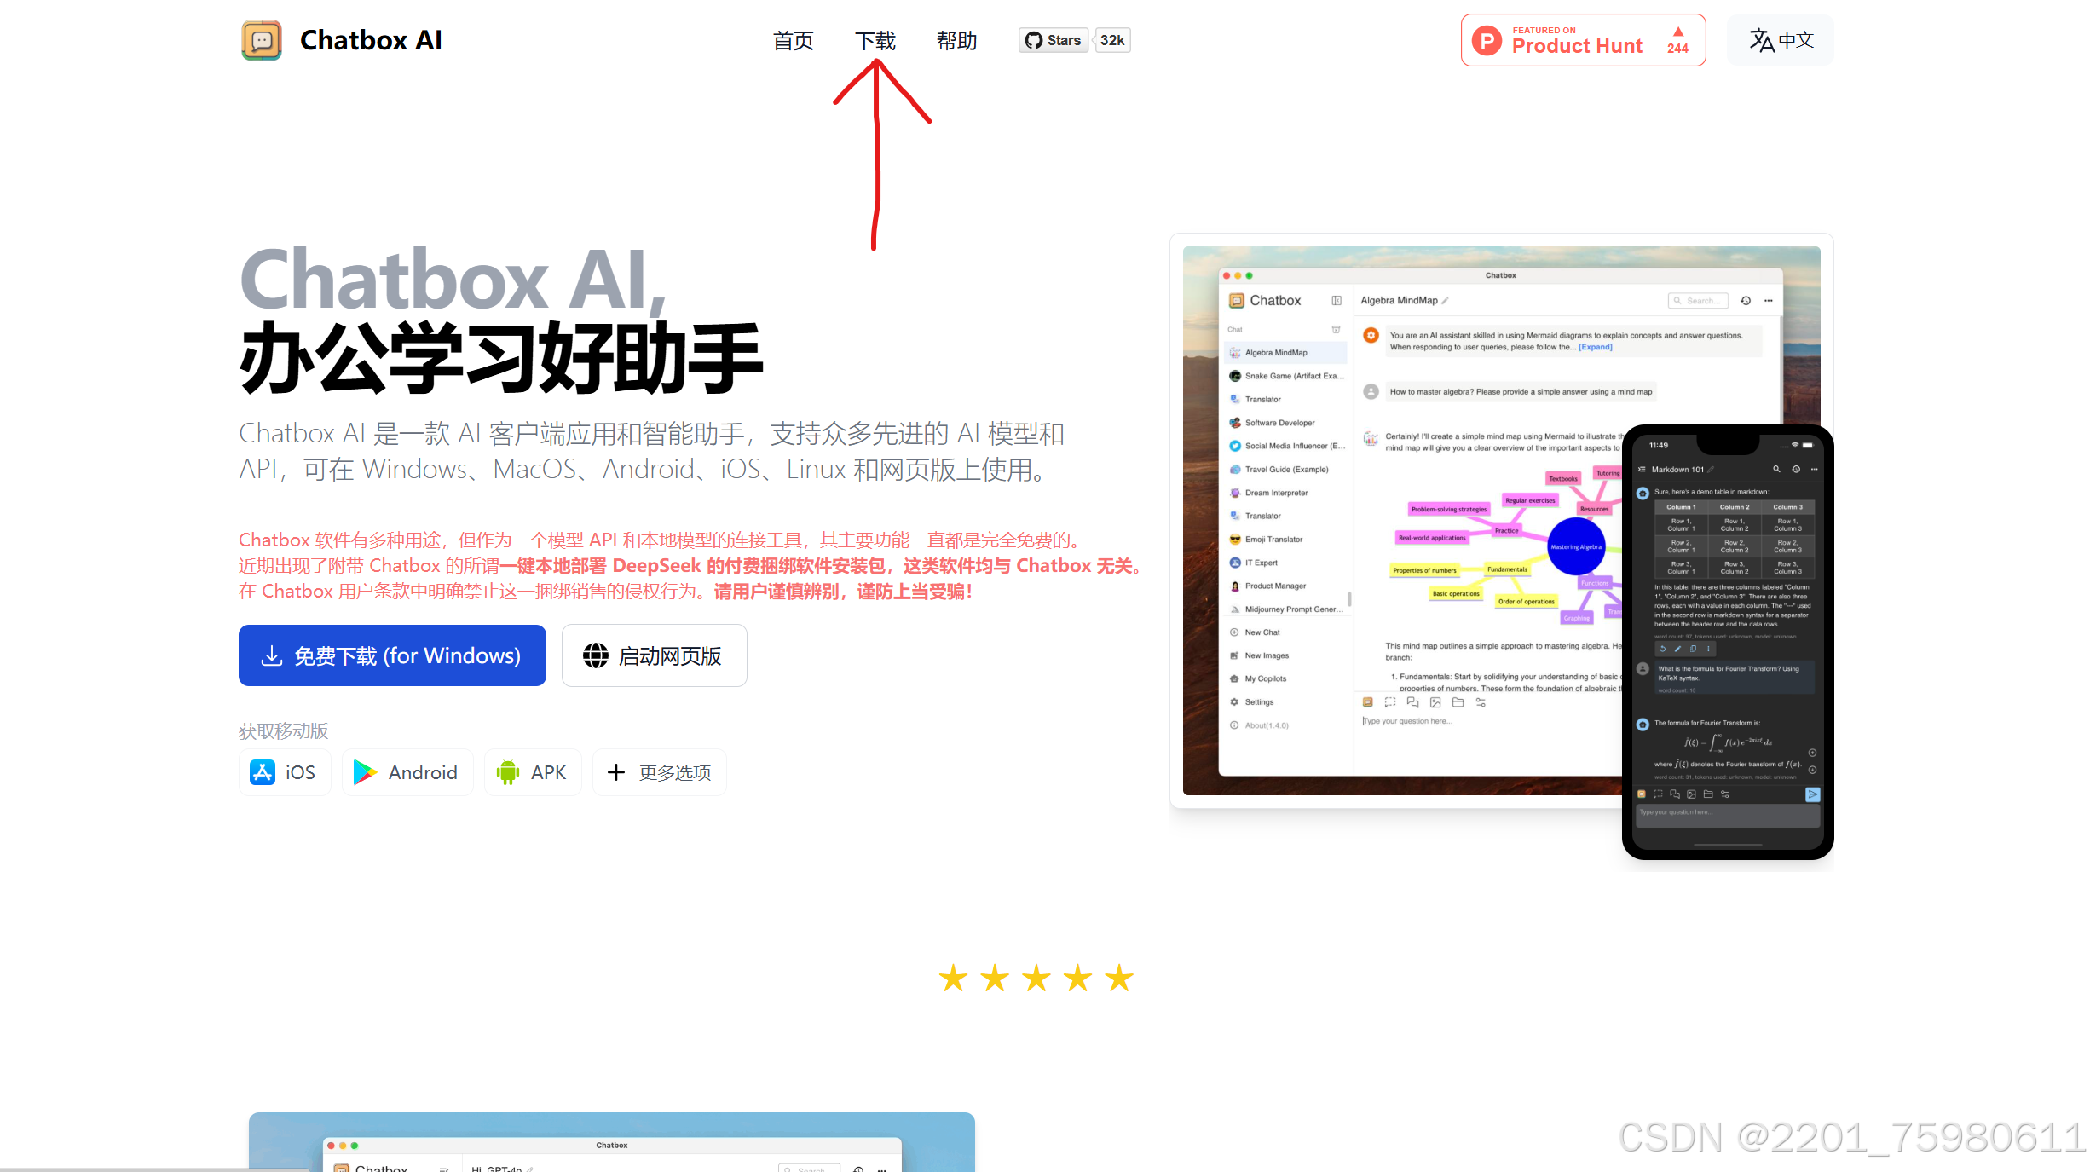Click the Chatbox AI title text
The image size is (2090, 1172).
371,40
